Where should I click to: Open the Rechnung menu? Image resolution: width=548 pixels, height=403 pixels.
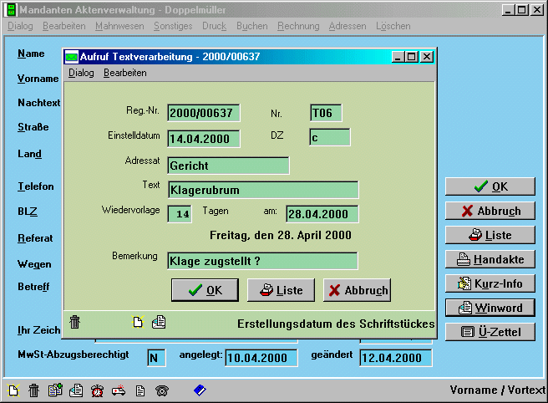298,26
